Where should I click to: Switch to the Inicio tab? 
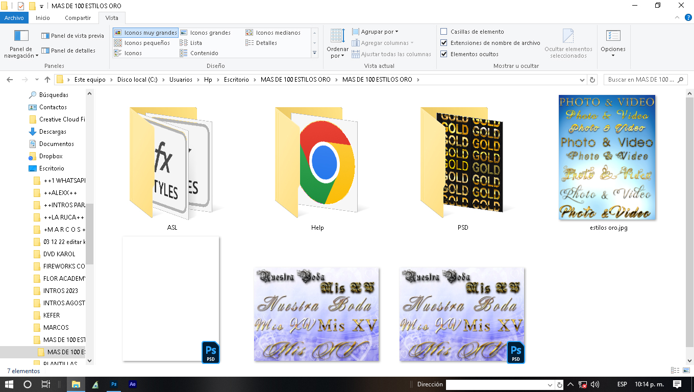[43, 18]
